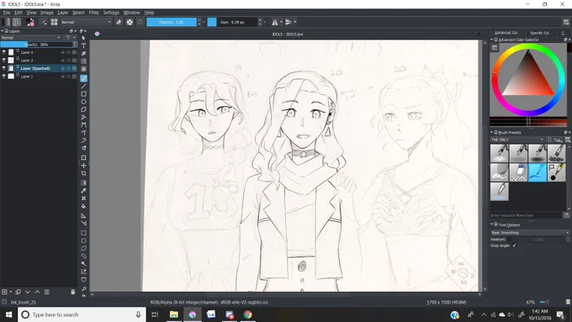
Task: Toggle horizontal mirror tool
Action: (275, 22)
